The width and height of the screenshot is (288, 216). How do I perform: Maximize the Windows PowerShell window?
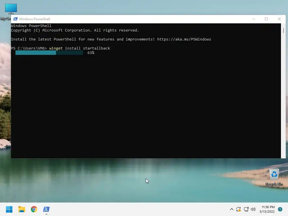coord(266,19)
